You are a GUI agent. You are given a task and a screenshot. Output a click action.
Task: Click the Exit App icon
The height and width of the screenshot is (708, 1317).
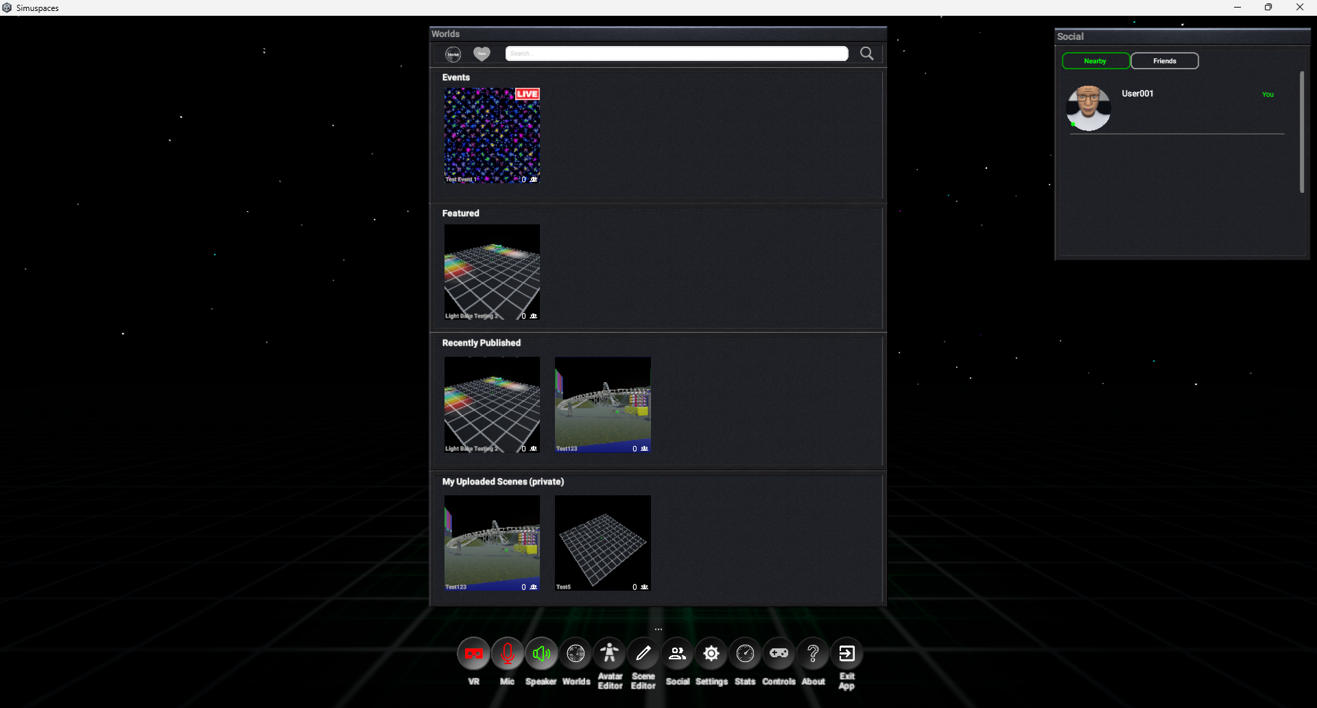(846, 654)
